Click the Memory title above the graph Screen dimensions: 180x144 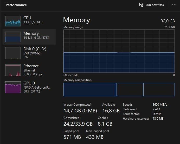tap(76, 20)
